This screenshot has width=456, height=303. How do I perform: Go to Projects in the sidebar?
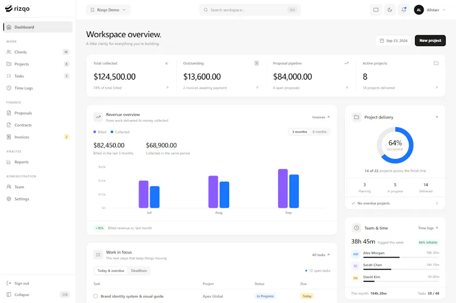(x=38, y=64)
